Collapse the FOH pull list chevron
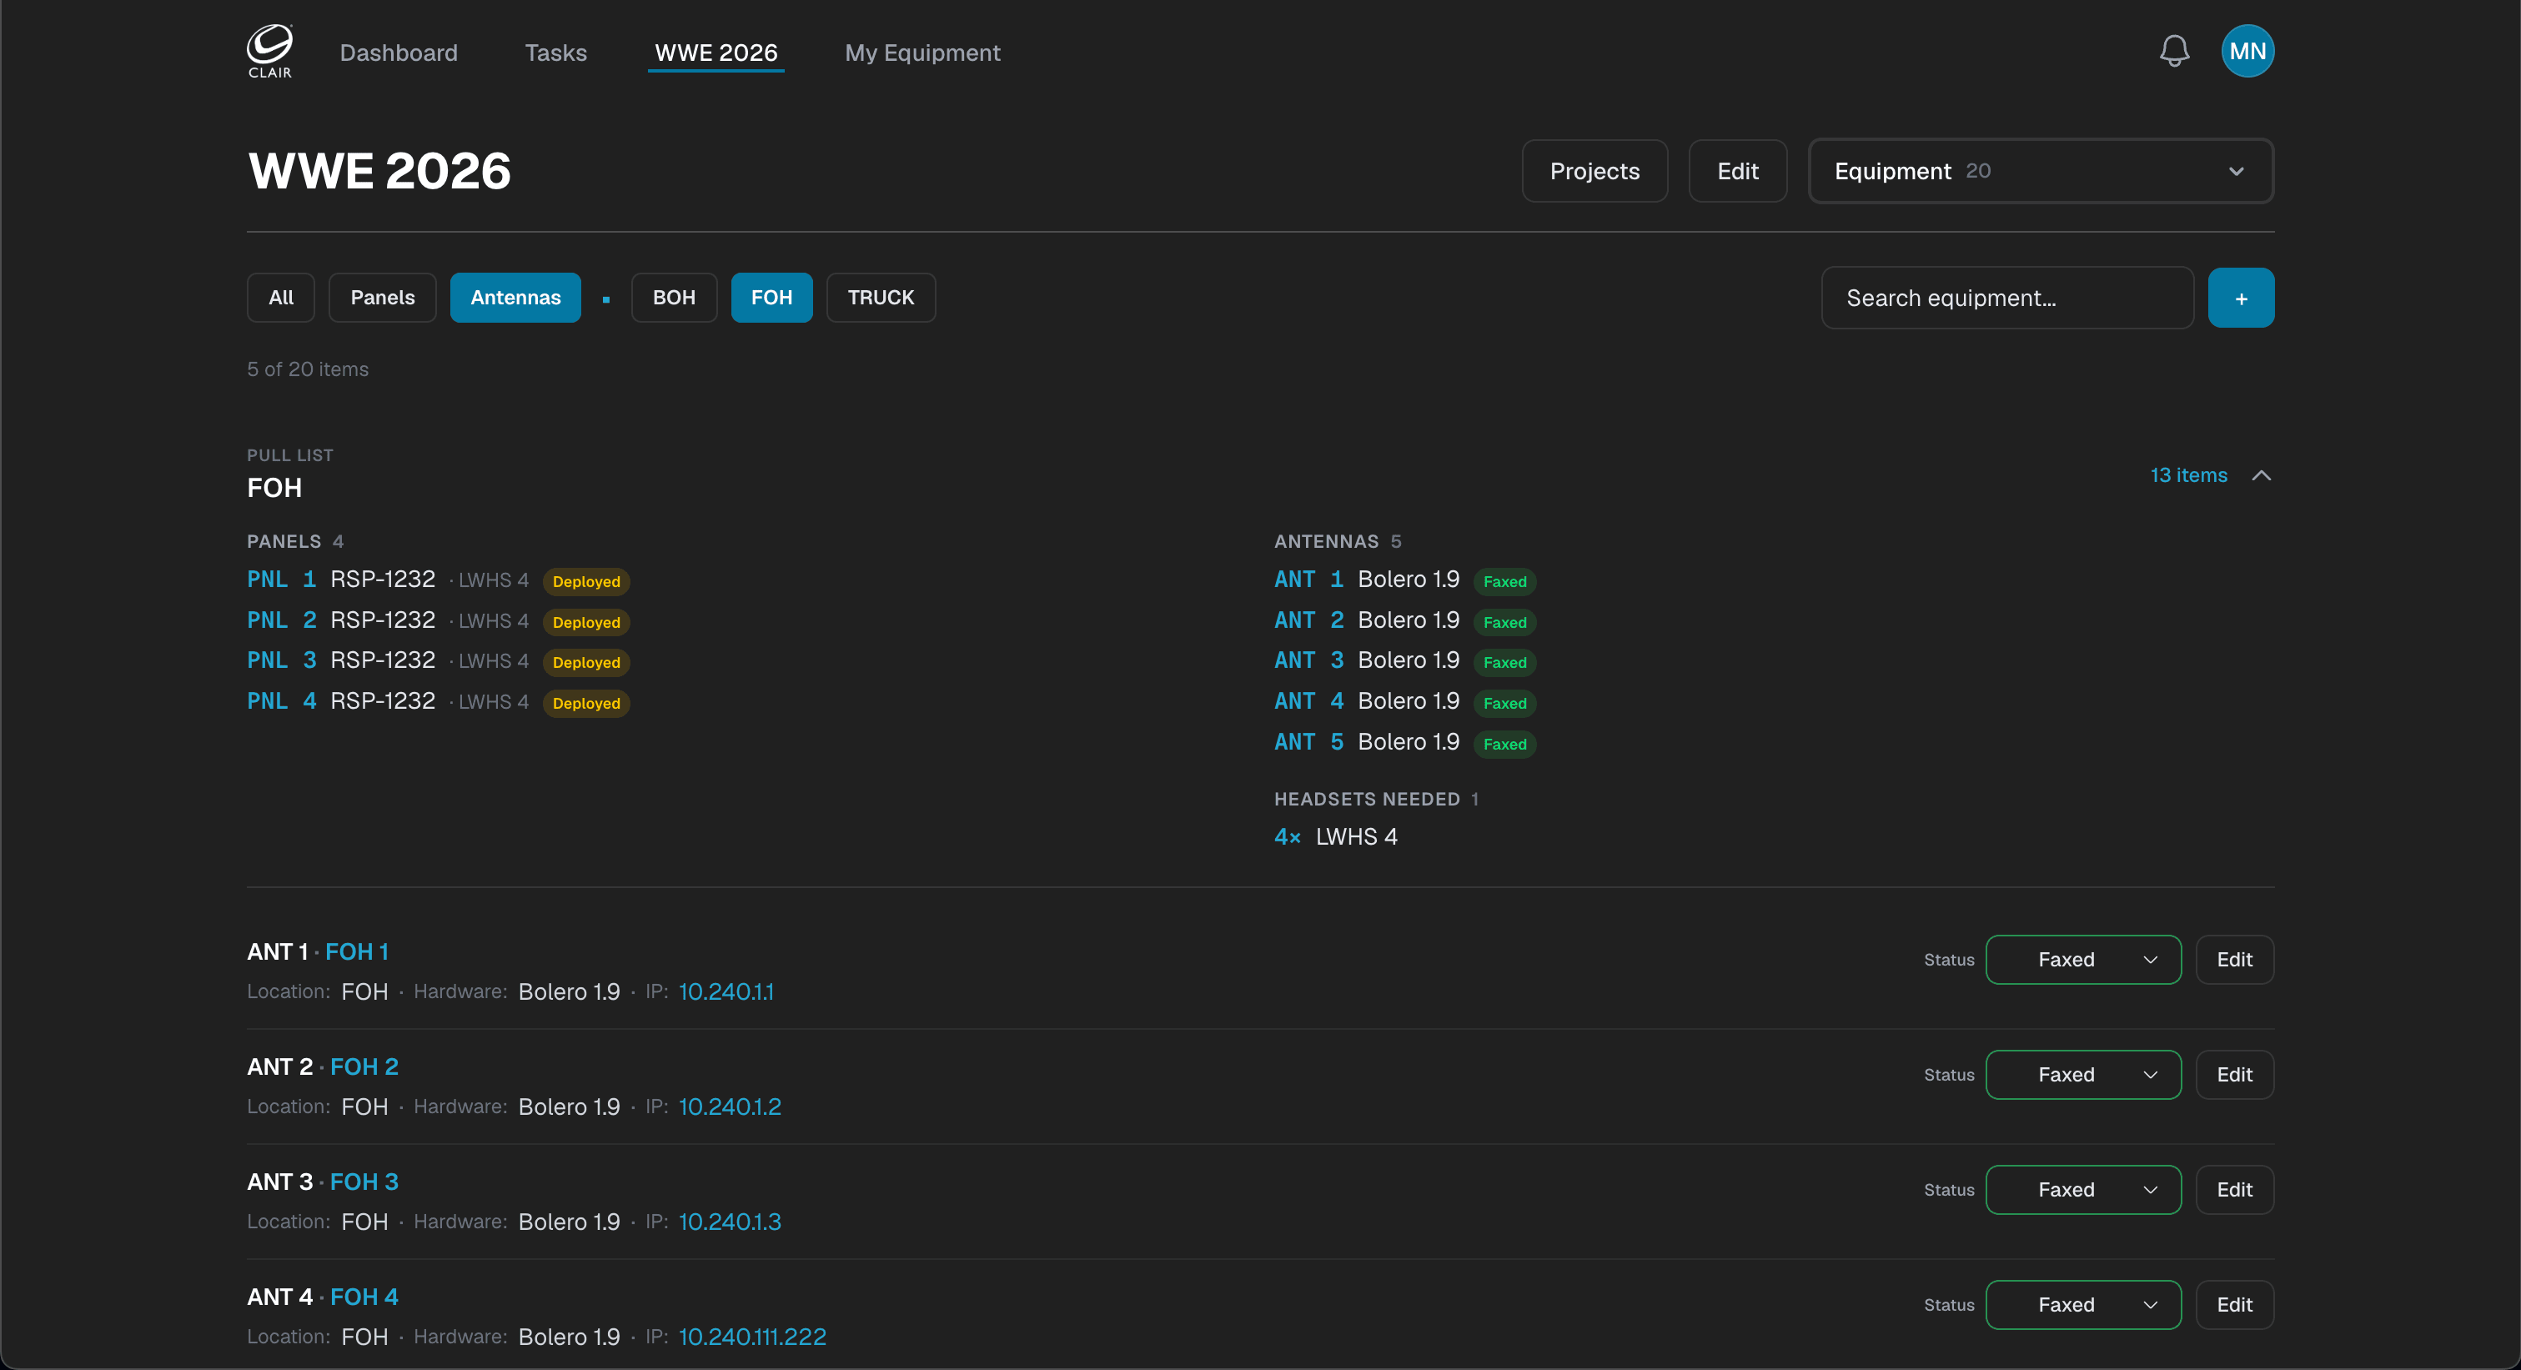2521x1370 pixels. click(2261, 475)
